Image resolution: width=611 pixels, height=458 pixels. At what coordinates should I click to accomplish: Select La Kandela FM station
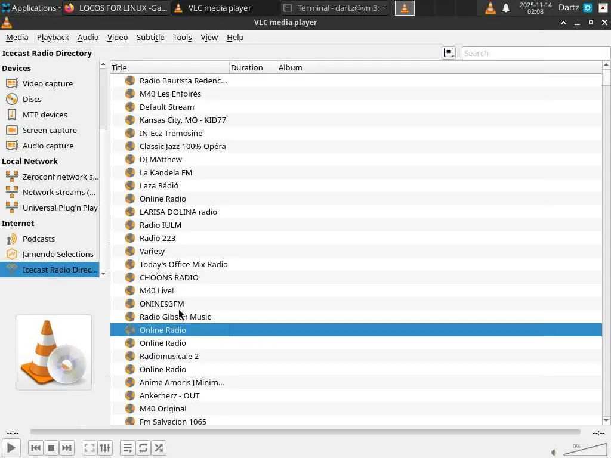pyautogui.click(x=356, y=172)
